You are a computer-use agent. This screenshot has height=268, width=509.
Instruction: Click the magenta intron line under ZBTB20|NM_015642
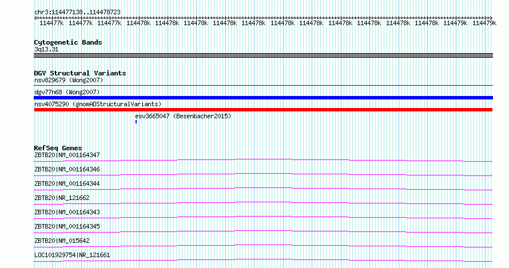pyautogui.click(x=263, y=245)
